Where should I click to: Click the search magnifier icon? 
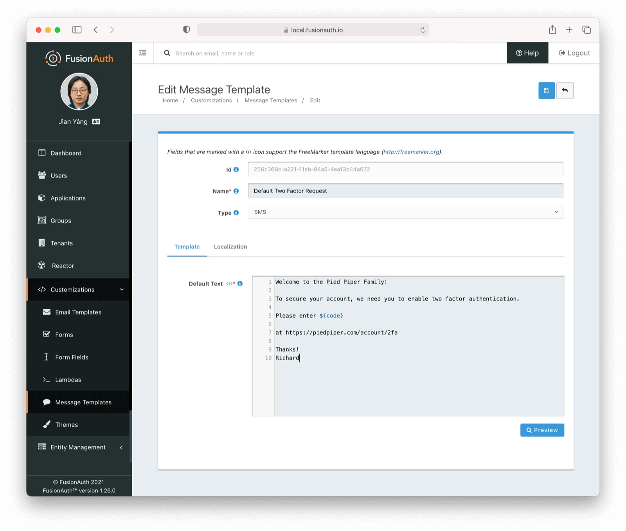tap(167, 53)
